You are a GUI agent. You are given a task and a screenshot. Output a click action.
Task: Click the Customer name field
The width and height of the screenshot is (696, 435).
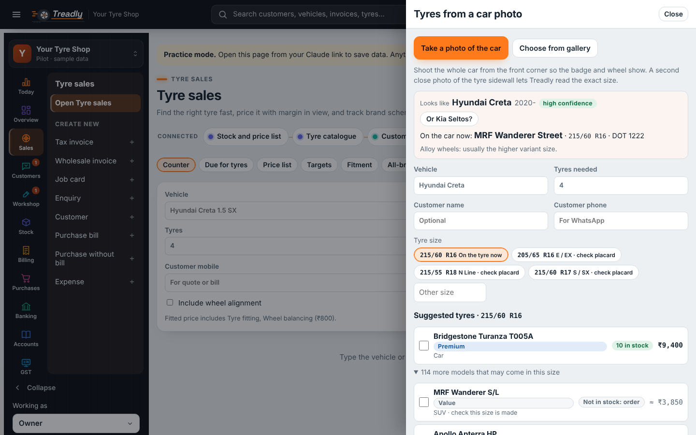480,220
